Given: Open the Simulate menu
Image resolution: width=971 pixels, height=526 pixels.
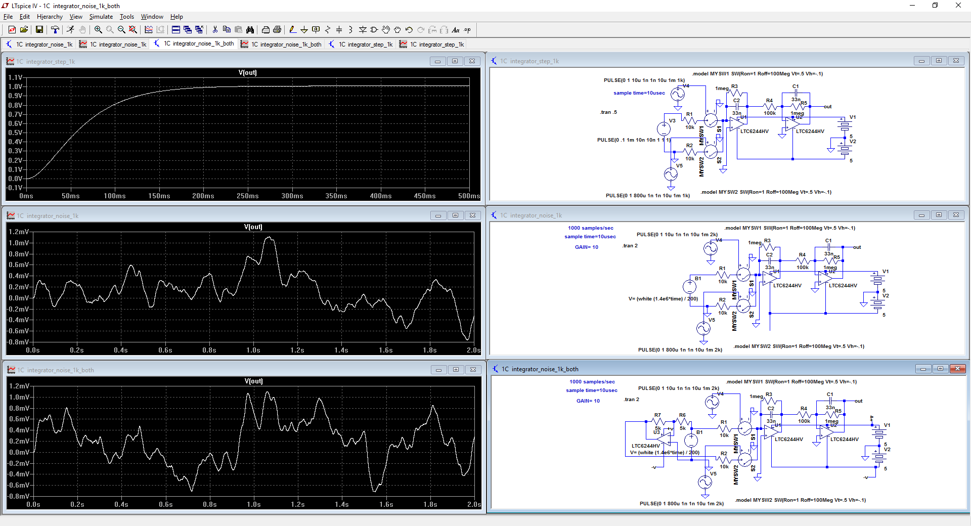Looking at the screenshot, I should [101, 17].
